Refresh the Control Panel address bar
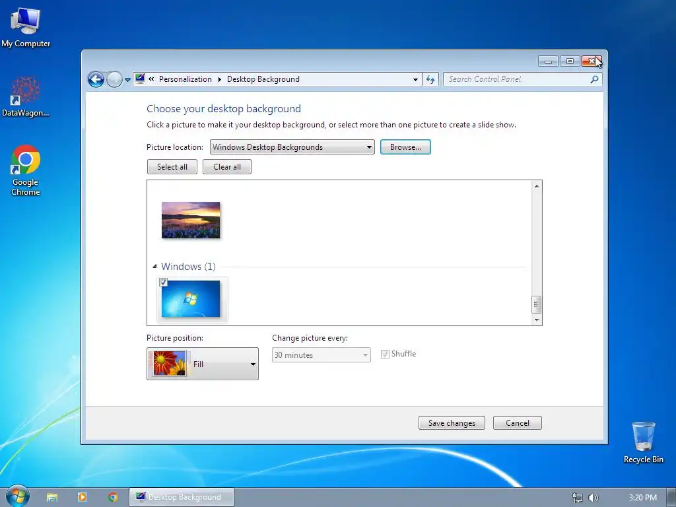 [430, 79]
